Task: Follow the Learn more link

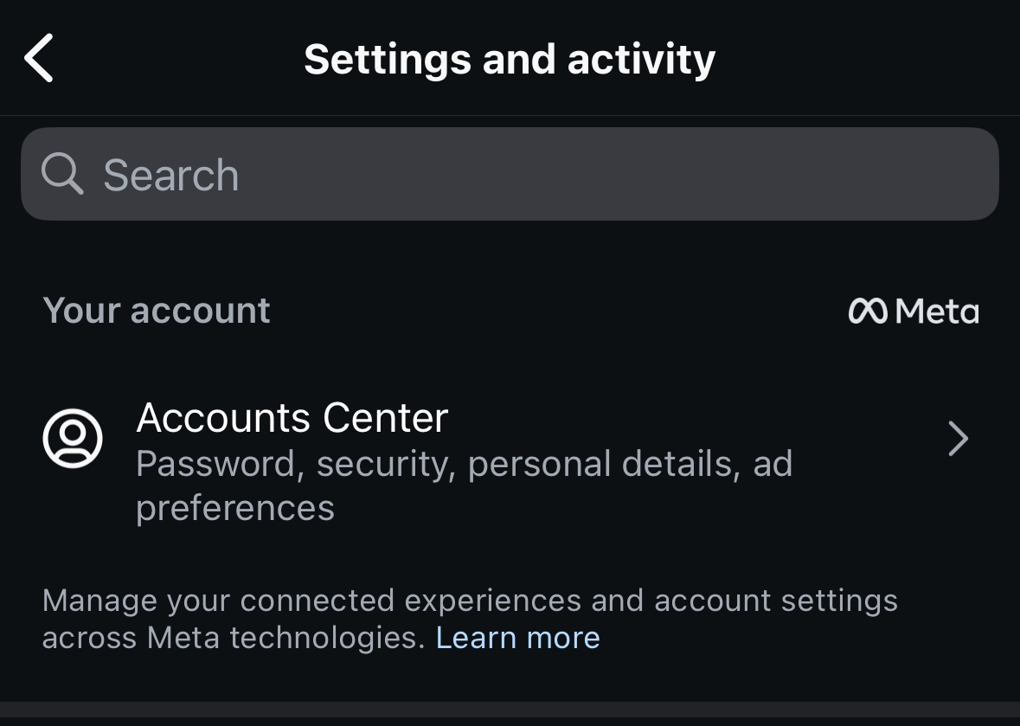Action: point(517,638)
